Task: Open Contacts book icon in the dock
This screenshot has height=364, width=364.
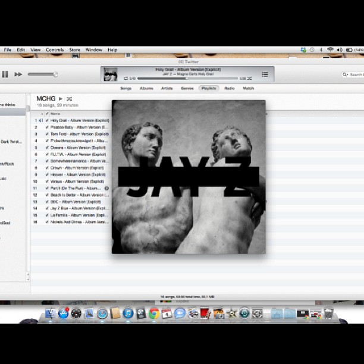Action: point(115,313)
